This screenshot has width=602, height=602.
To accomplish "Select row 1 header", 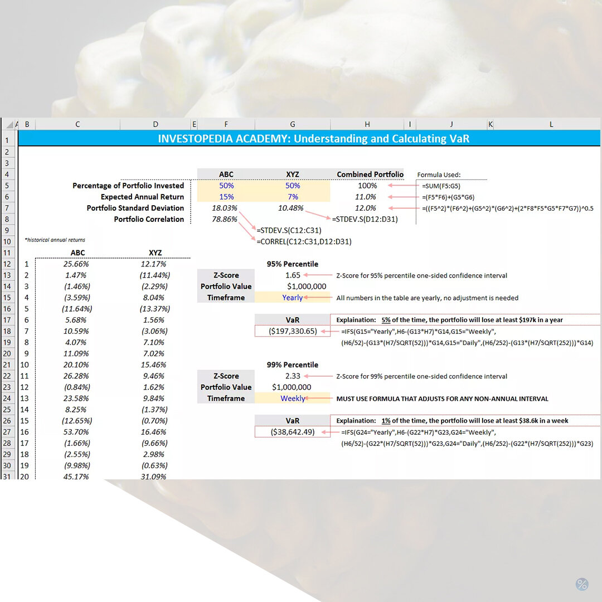I will pos(7,140).
